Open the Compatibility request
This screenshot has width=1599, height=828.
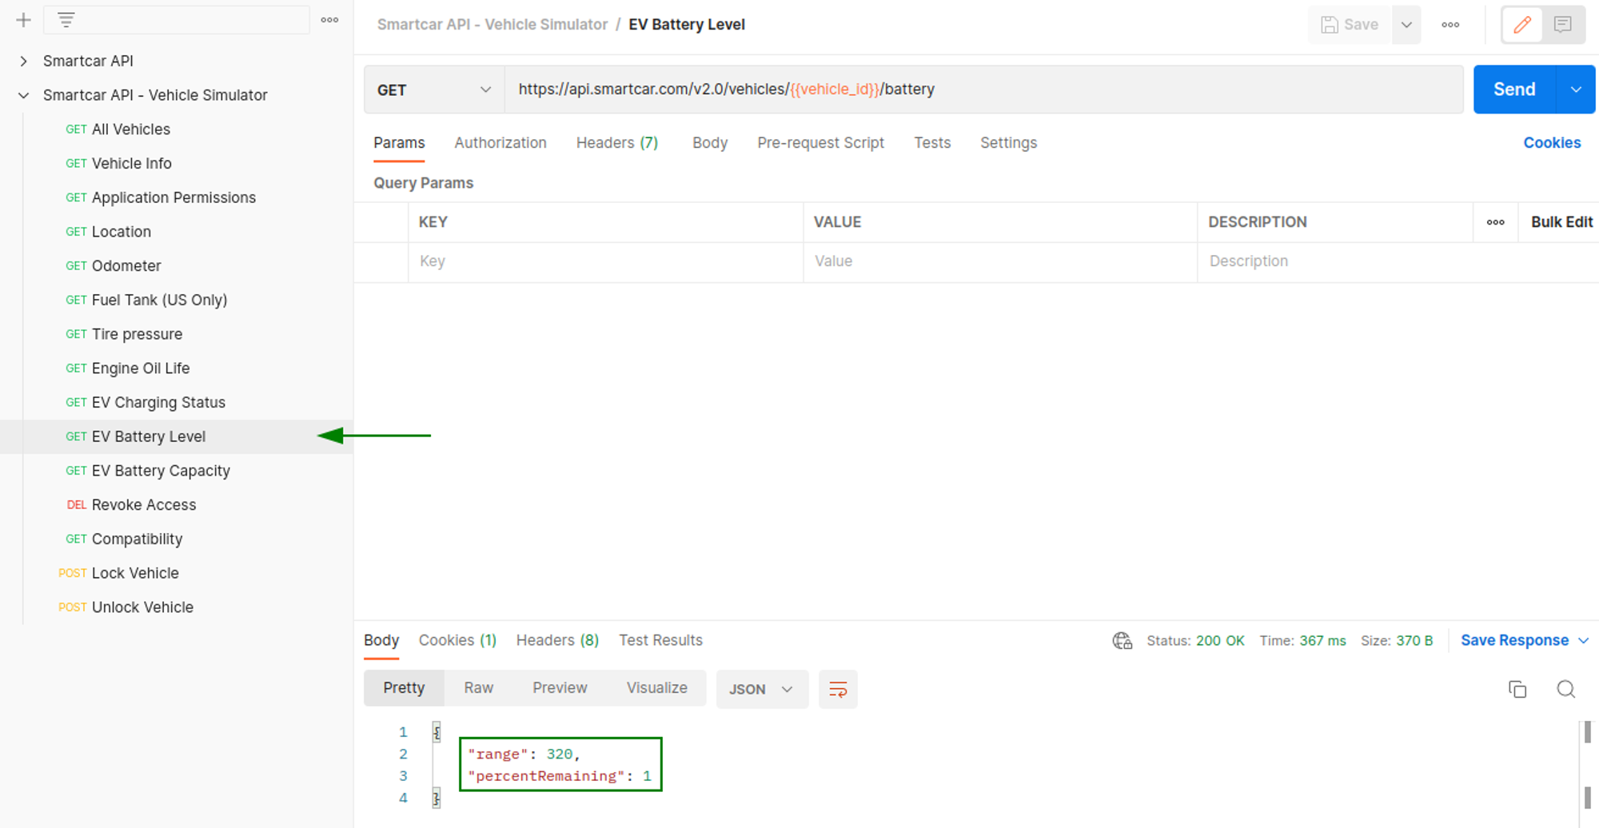point(137,539)
